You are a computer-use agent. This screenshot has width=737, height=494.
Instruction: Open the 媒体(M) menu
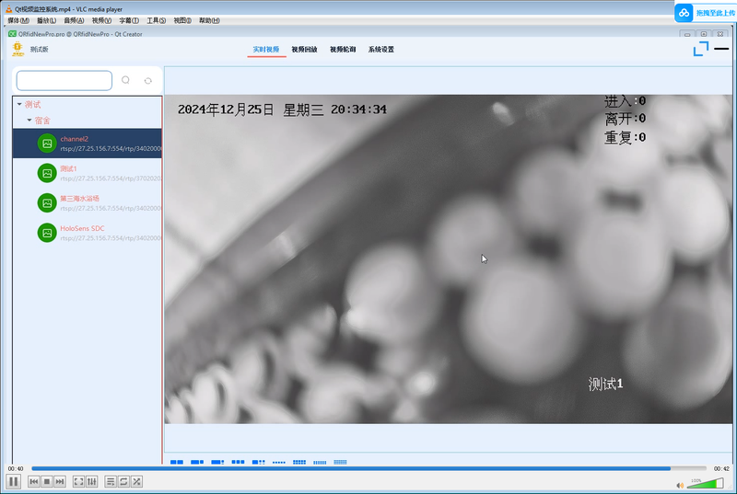pos(18,20)
